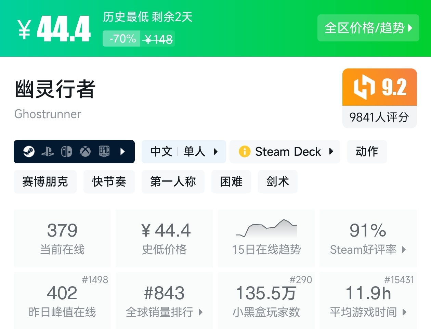Click the yellow Steam Deck info icon
431x329 pixels.
click(245, 151)
